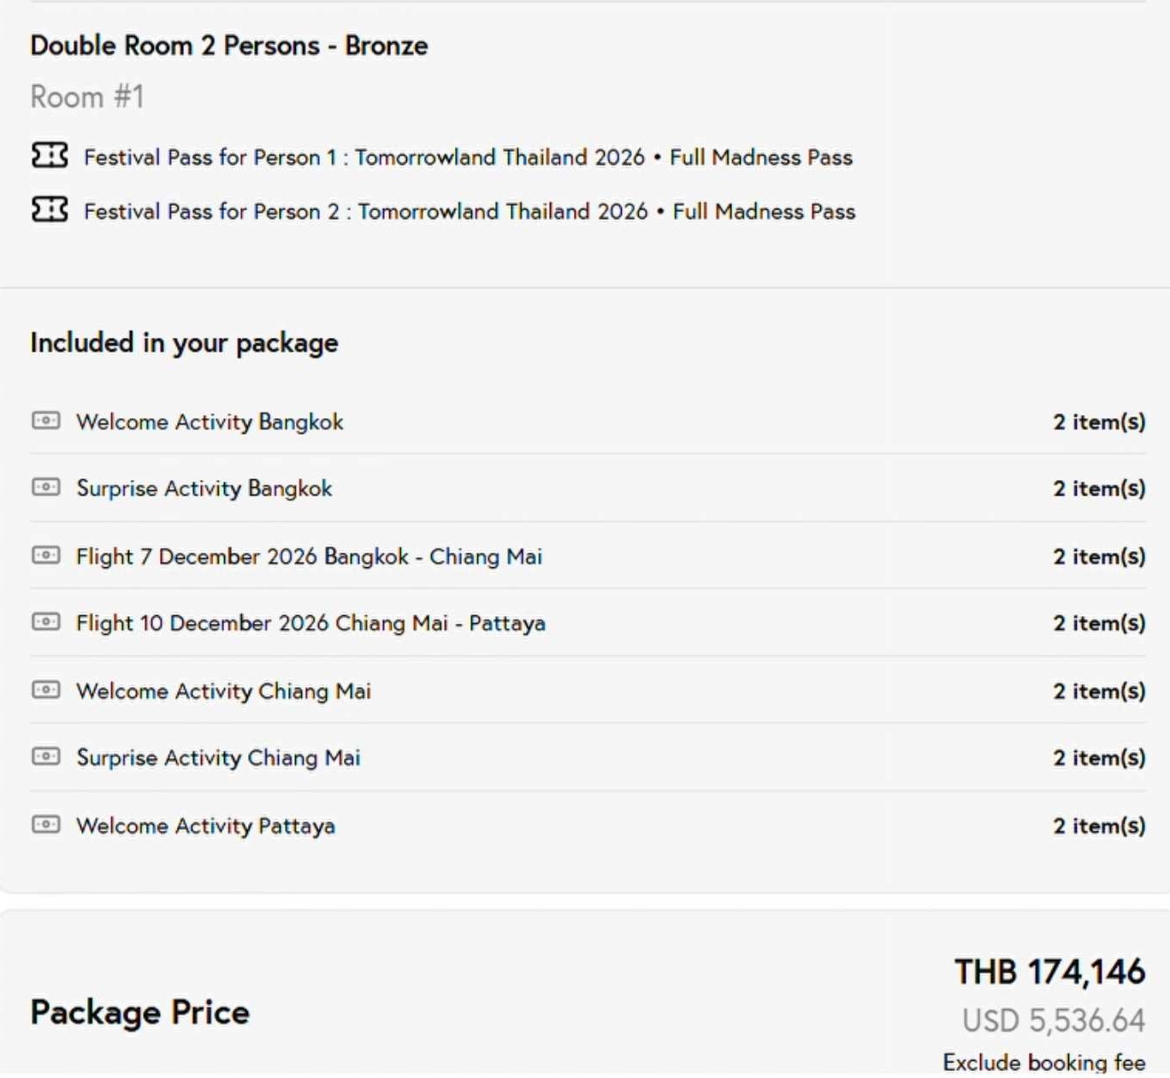Click ticket icon for Person 1 festival pass
This screenshot has width=1170, height=1078.
click(x=50, y=156)
